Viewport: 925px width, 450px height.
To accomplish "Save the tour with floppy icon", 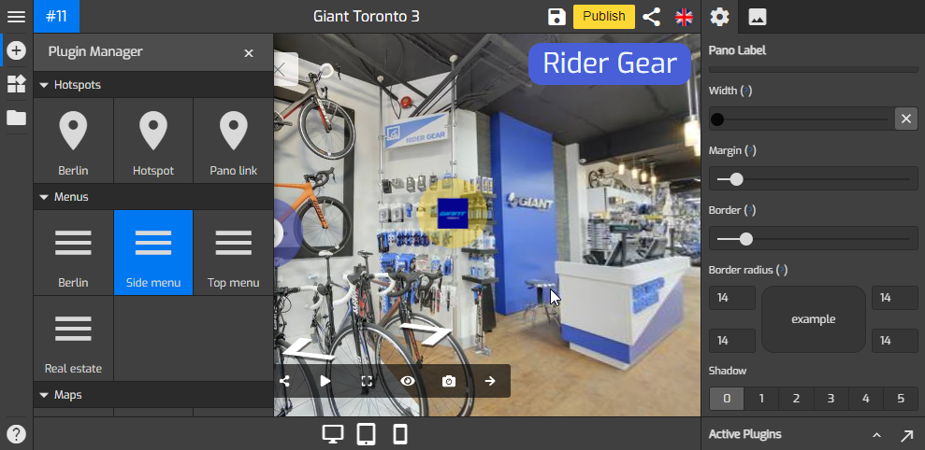I will click(x=556, y=17).
